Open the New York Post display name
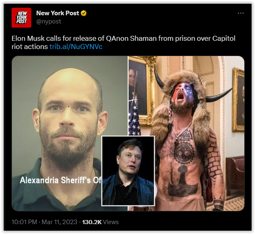This screenshot has height=234, width=255. point(58,13)
